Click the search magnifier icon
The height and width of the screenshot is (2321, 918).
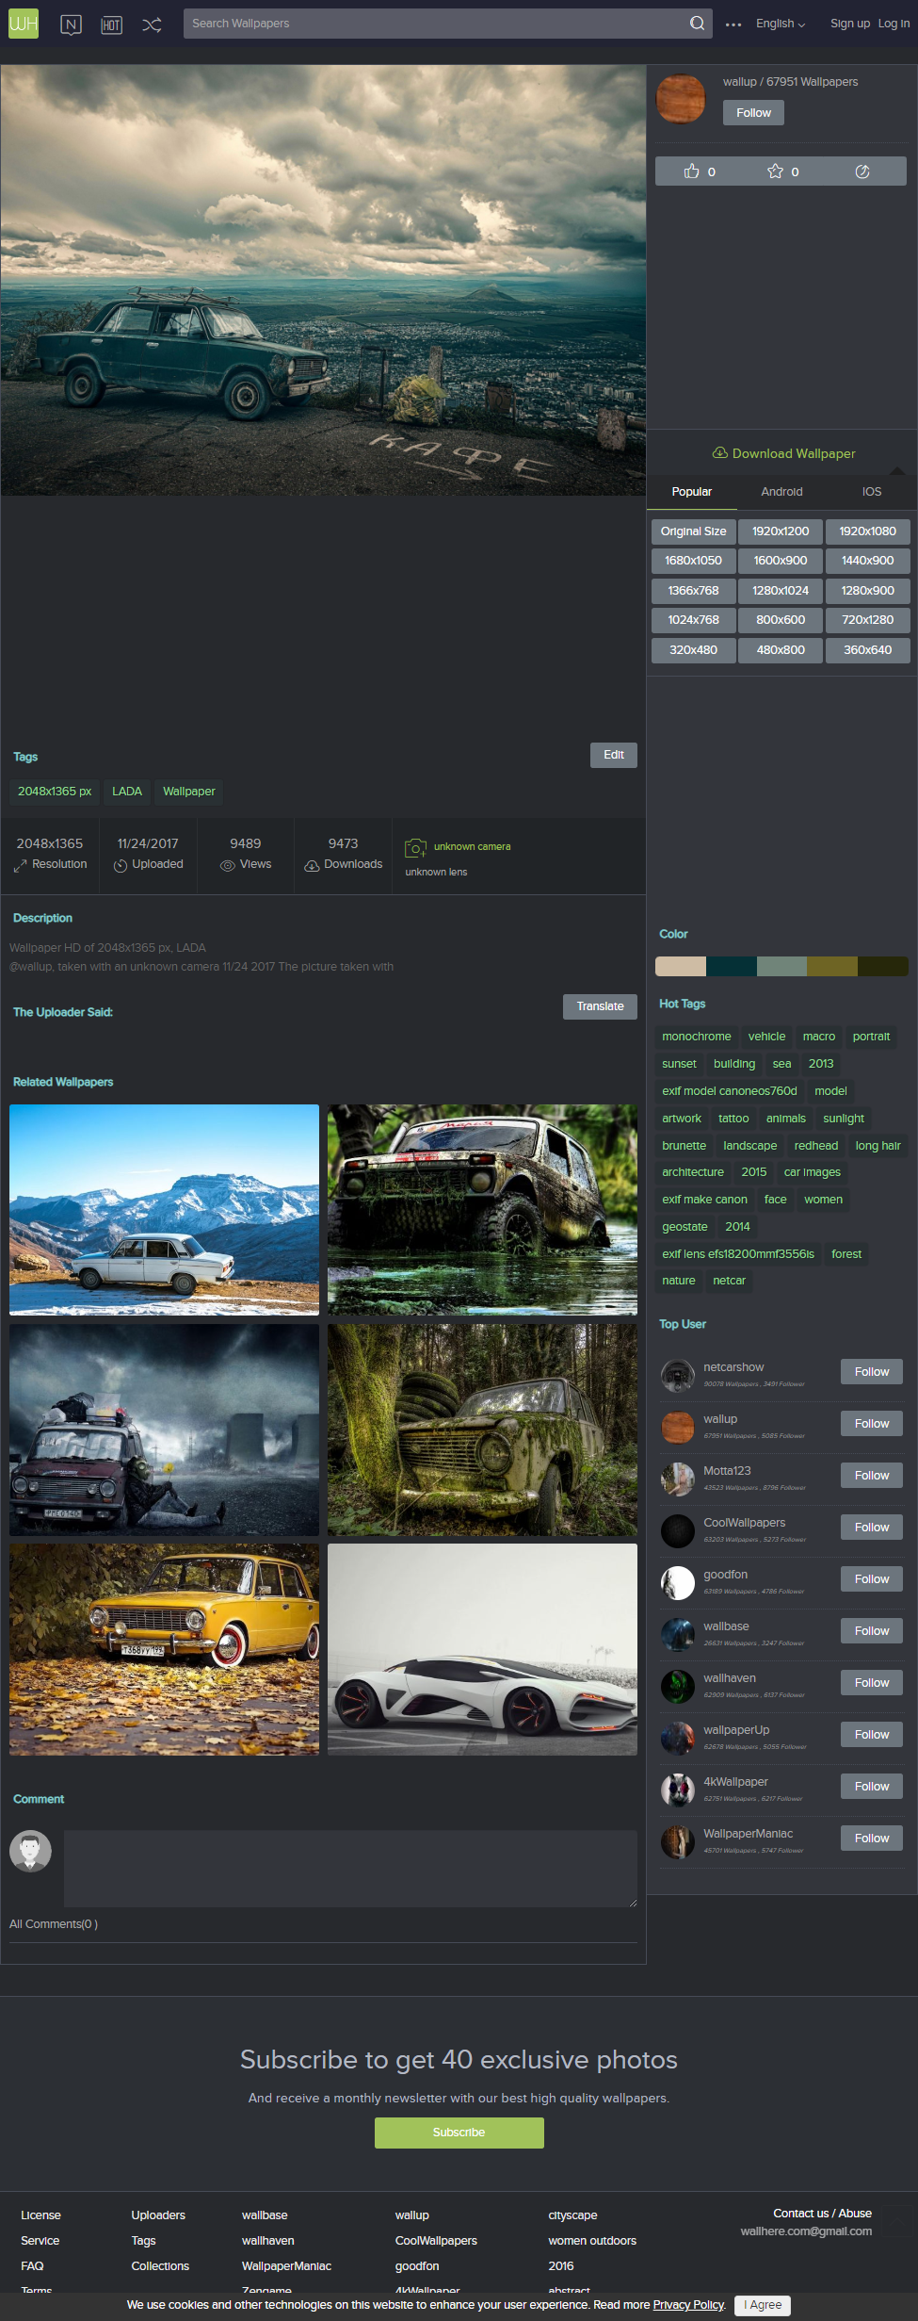pos(697,24)
